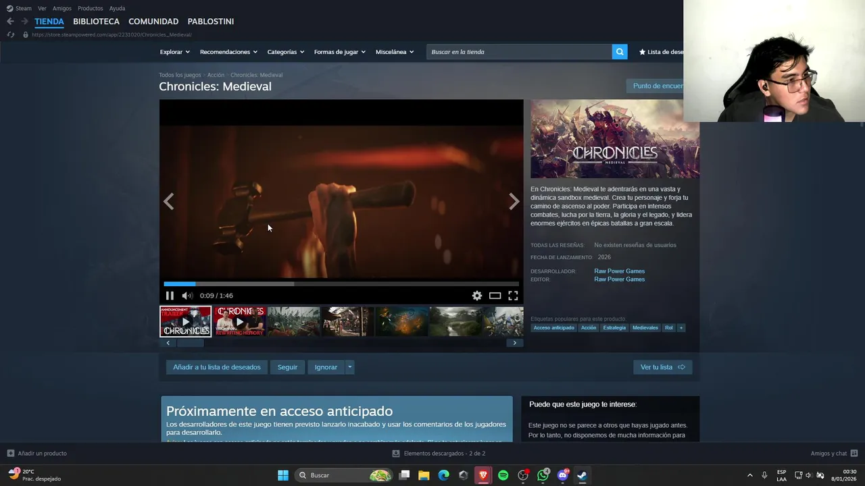This screenshot has height=486, width=865.
Task: Click 'Todos los juegos' breadcrumb
Action: (x=180, y=75)
